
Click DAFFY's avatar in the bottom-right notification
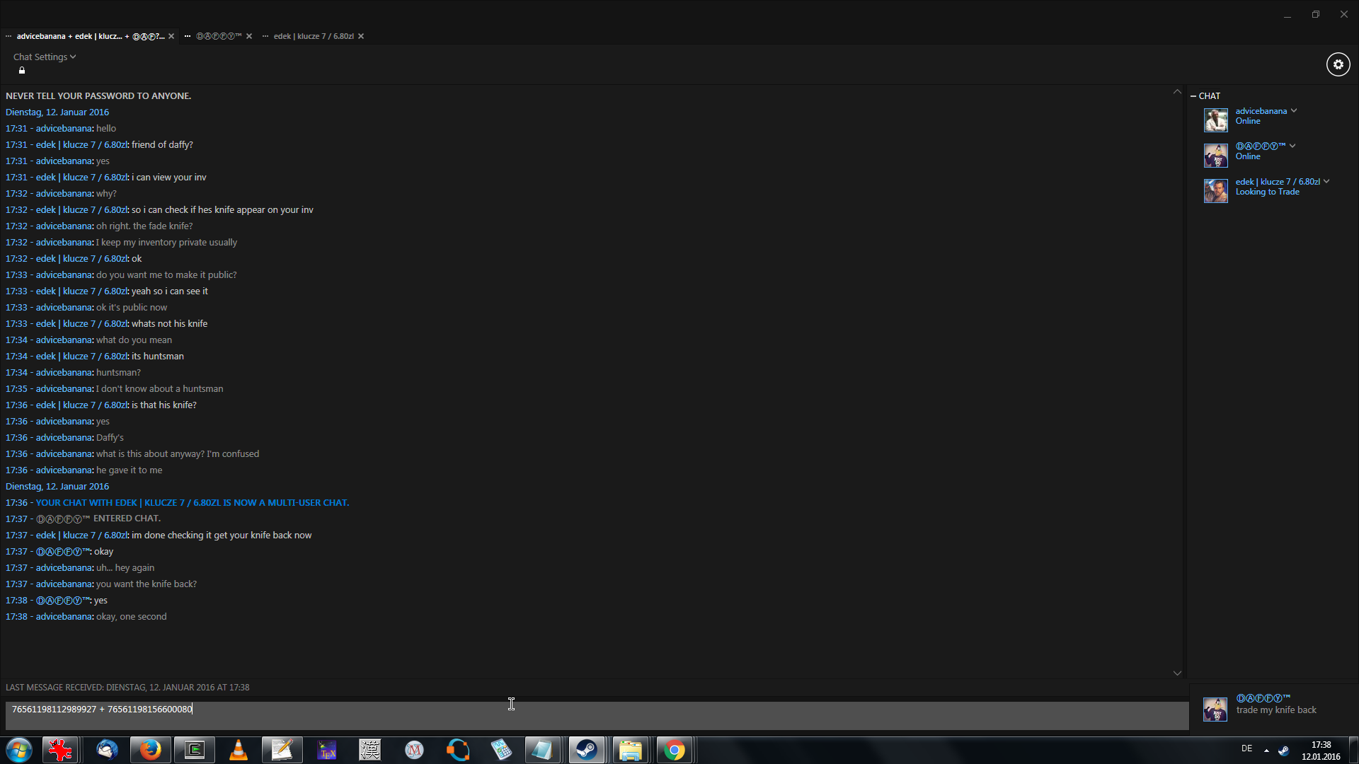[x=1215, y=709]
